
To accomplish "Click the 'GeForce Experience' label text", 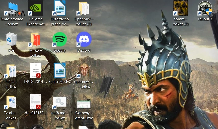I will (36, 22).
